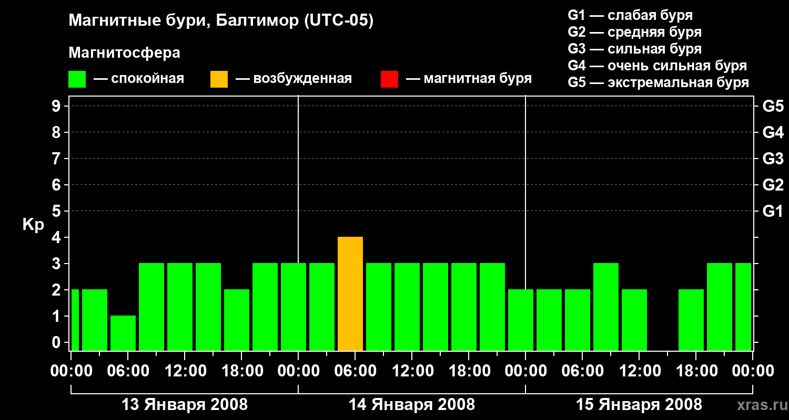Click the 'Kp' axis label
The height and width of the screenshot is (420, 789).
point(33,225)
